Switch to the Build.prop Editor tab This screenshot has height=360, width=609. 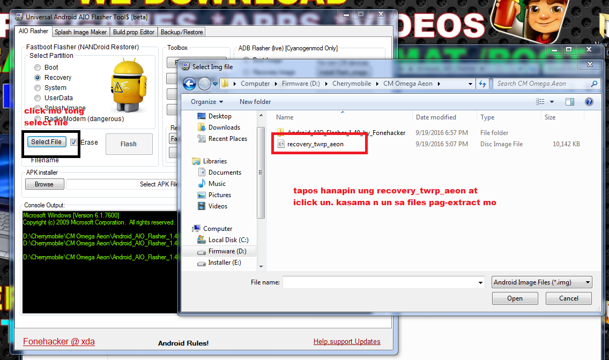tap(134, 32)
